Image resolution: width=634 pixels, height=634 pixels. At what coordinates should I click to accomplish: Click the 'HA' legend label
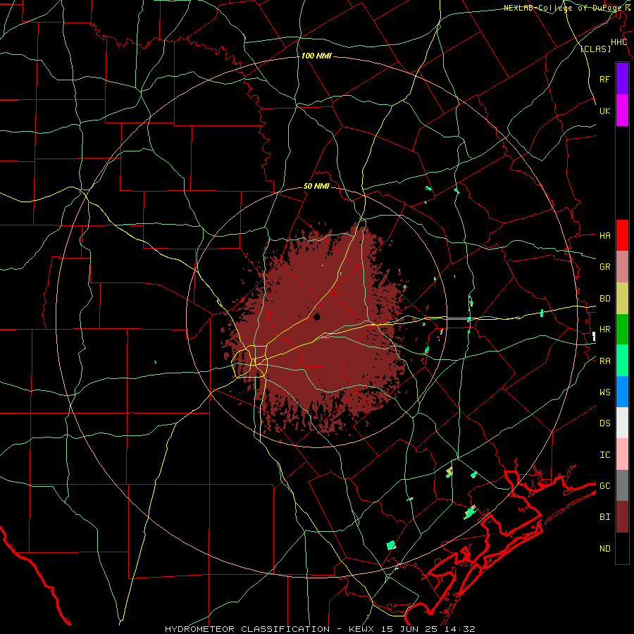point(605,235)
